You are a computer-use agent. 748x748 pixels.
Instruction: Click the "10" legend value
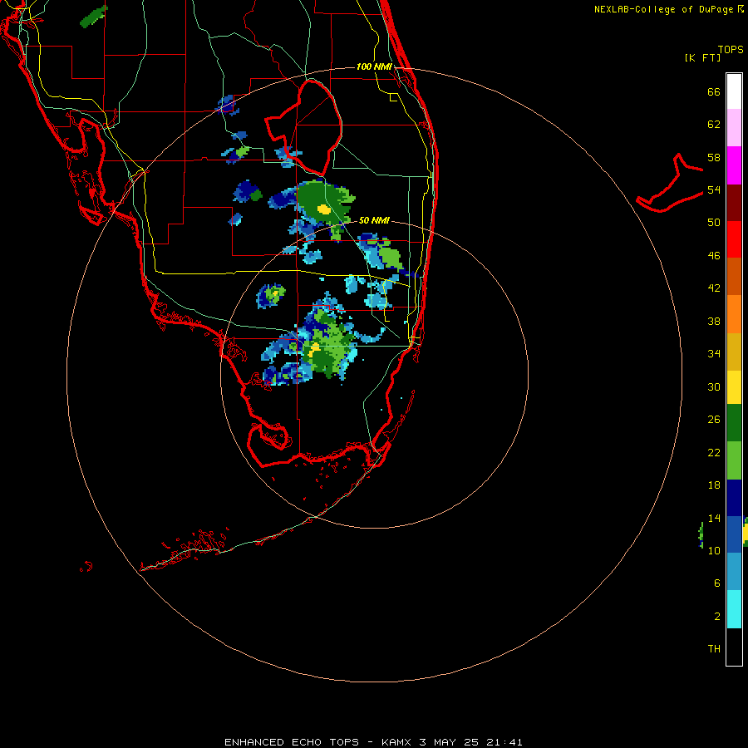pos(714,551)
